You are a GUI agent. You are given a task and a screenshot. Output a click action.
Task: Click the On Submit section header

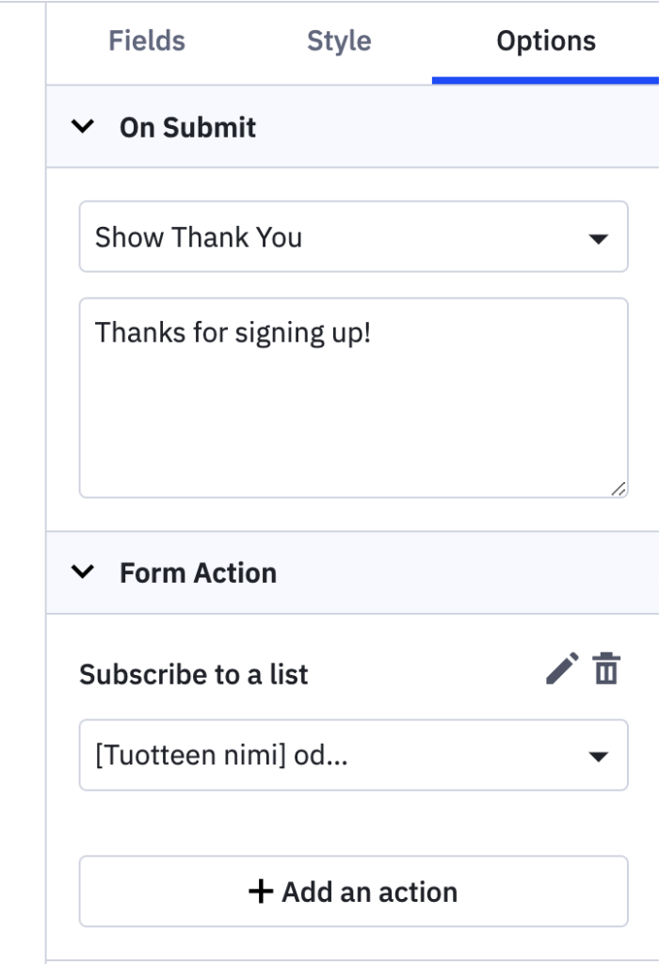pos(187,127)
